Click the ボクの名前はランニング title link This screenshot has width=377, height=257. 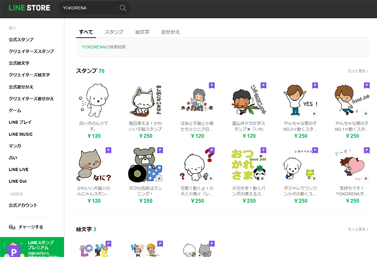click(146, 191)
